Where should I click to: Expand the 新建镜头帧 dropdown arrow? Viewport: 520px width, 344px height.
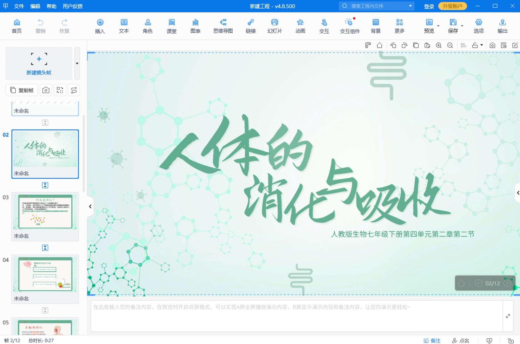click(77, 63)
